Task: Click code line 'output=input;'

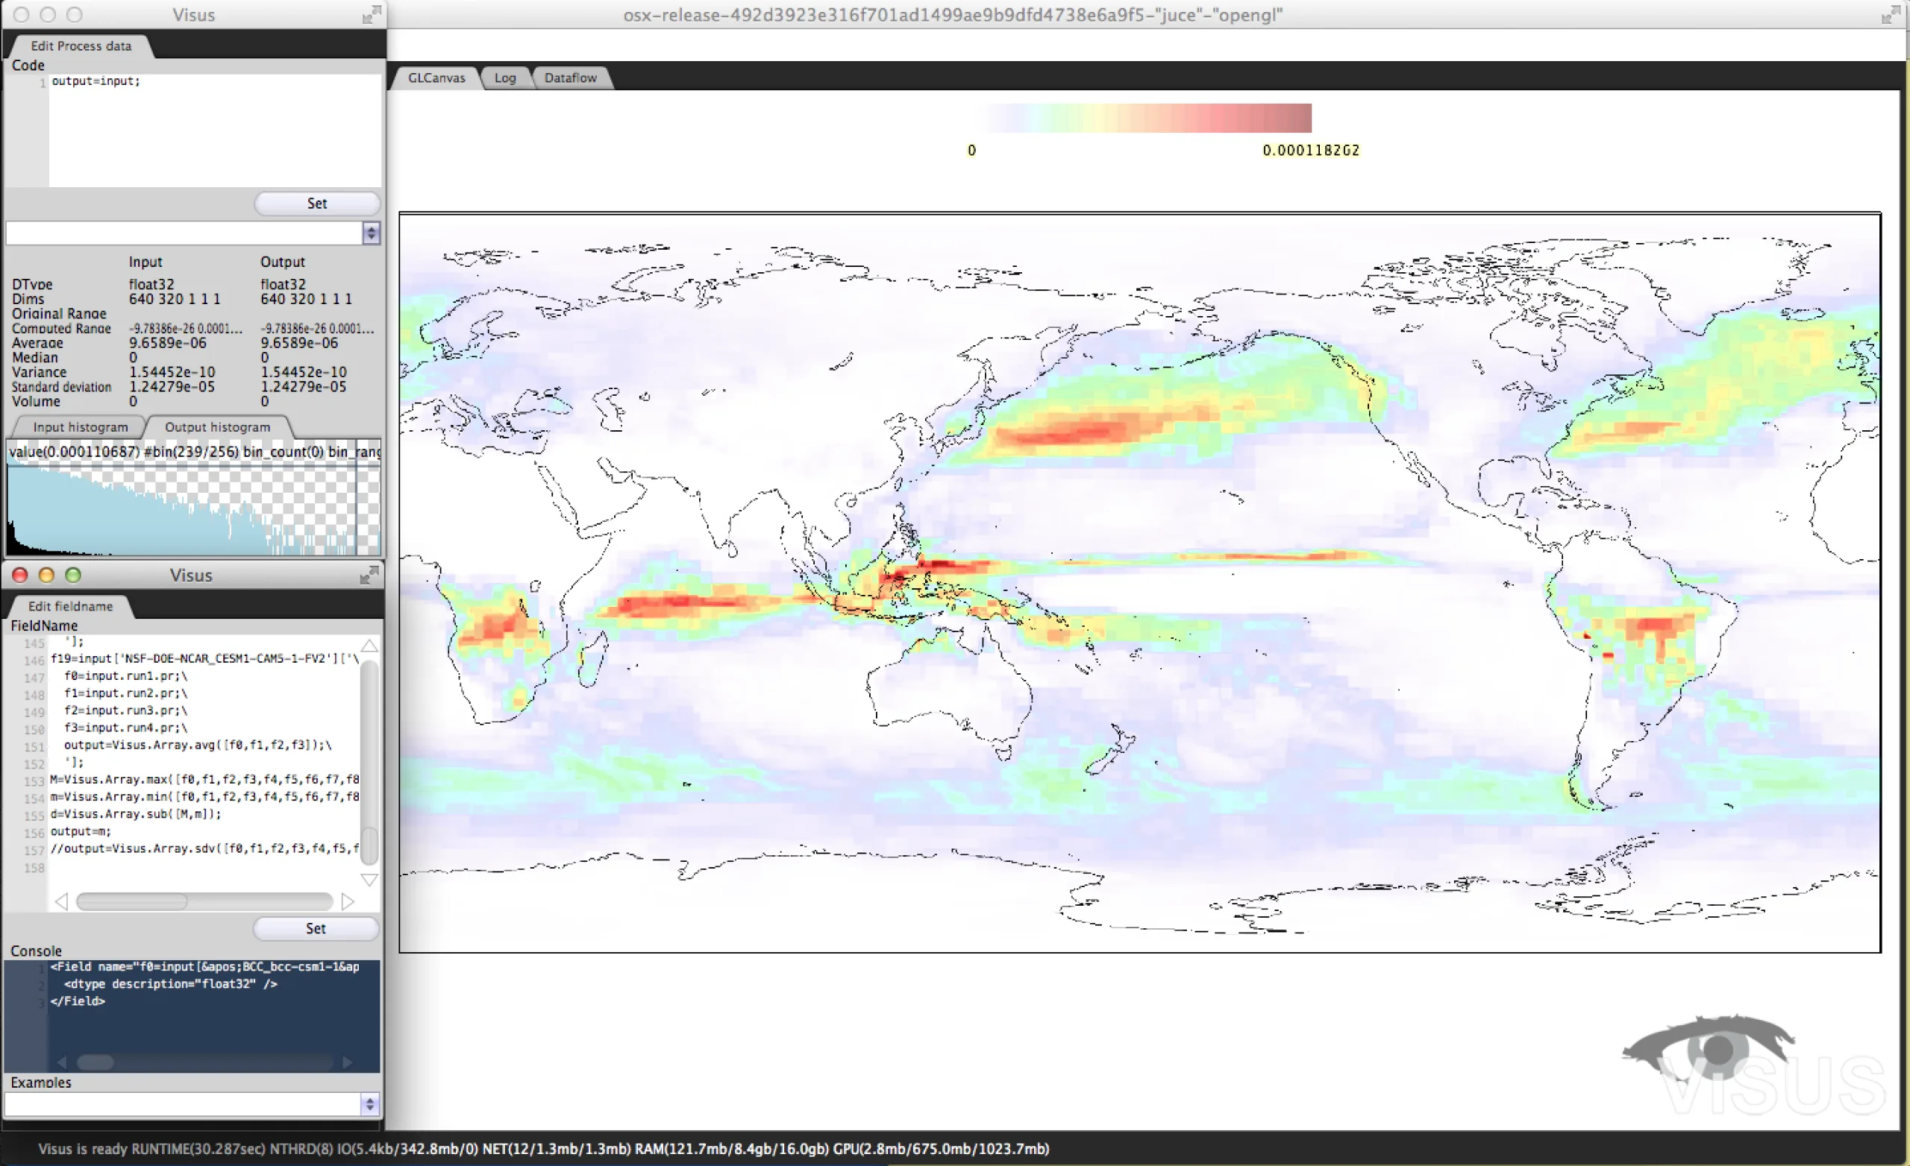Action: (96, 81)
